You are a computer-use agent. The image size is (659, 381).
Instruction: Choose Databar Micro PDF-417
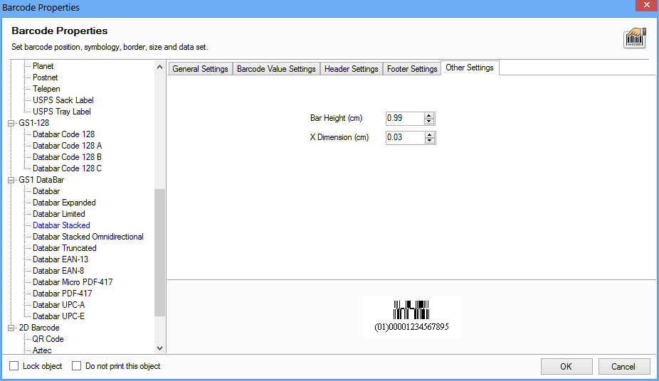coord(73,281)
